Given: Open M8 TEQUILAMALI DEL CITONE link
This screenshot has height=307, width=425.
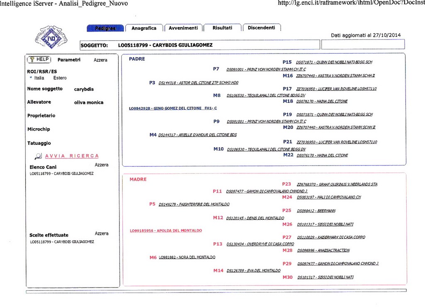Looking at the screenshot, I should tap(266, 95).
